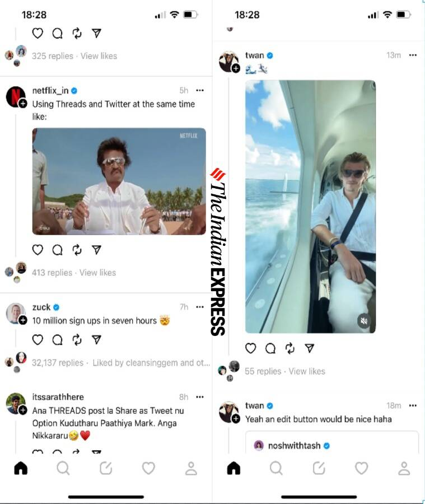This screenshot has width=425, height=504.
Task: Open more options on twan 13m post
Action: coord(413,55)
